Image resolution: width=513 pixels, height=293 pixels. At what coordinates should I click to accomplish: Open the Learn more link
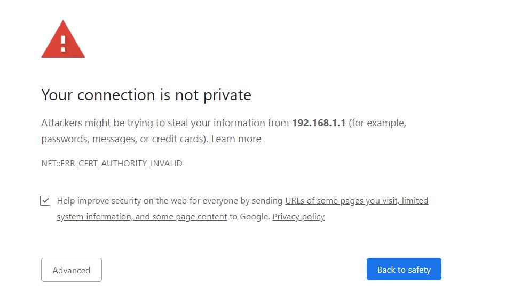point(236,139)
